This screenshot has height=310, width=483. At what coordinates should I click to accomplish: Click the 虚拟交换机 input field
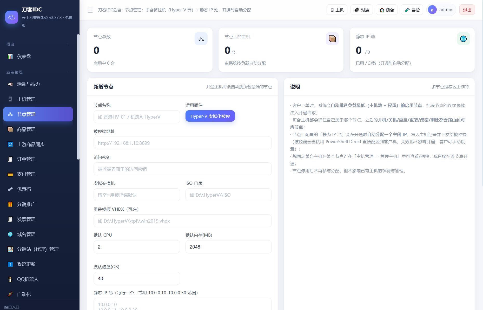(137, 195)
